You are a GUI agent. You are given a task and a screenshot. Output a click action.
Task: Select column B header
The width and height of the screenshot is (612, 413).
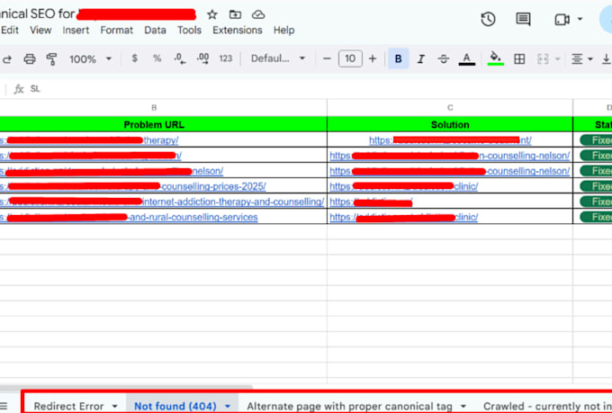point(154,108)
